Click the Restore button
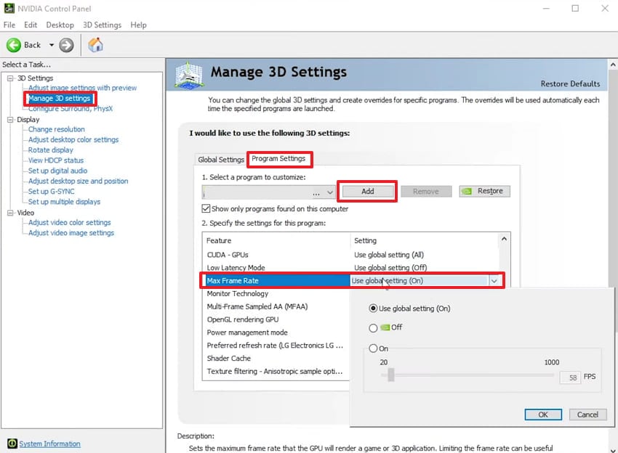Viewport: 618px width, 453px height. [x=484, y=191]
